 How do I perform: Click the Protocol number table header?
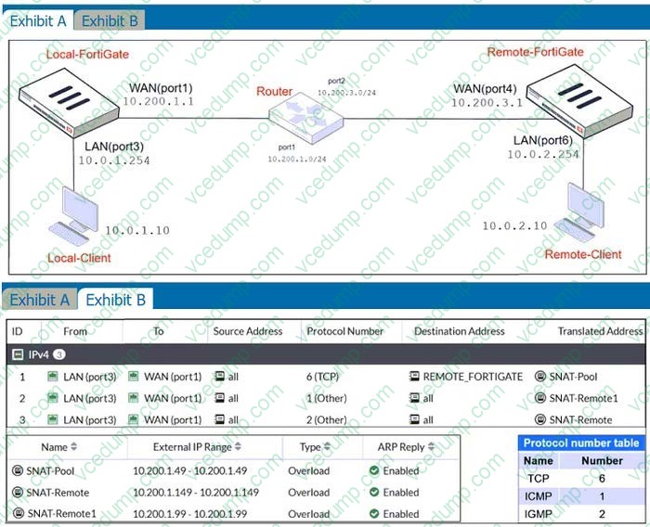pyautogui.click(x=580, y=443)
